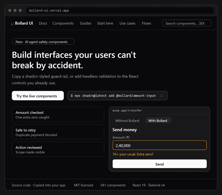Switch to the With Bollard tab

[158, 121]
